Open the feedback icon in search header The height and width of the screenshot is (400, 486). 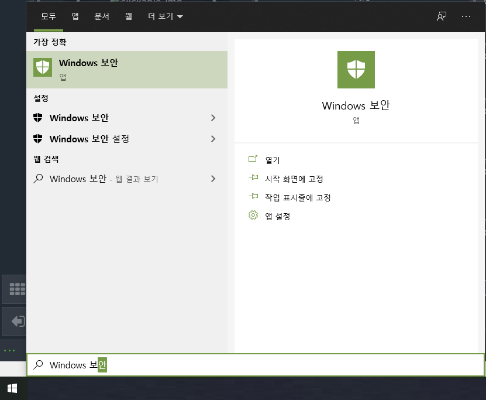442,16
